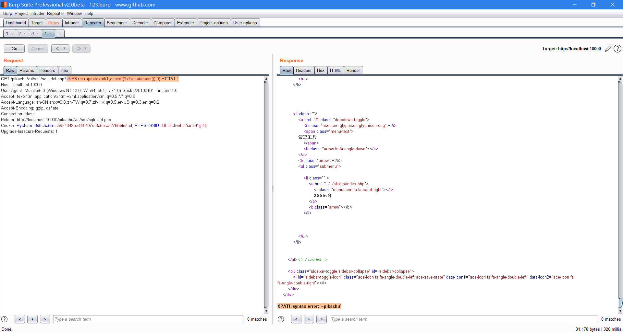
Task: Send the request with Go
Action: click(14, 49)
